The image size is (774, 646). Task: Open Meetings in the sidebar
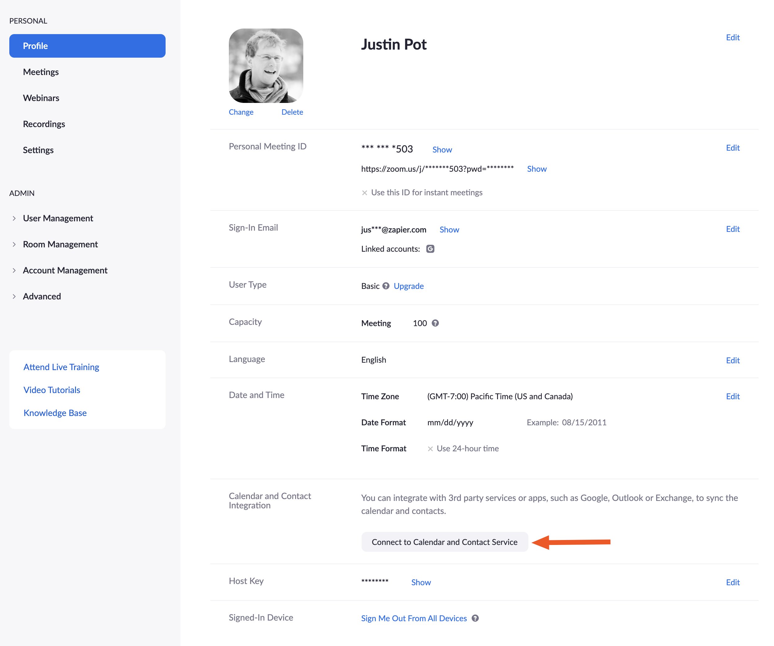[x=41, y=72]
